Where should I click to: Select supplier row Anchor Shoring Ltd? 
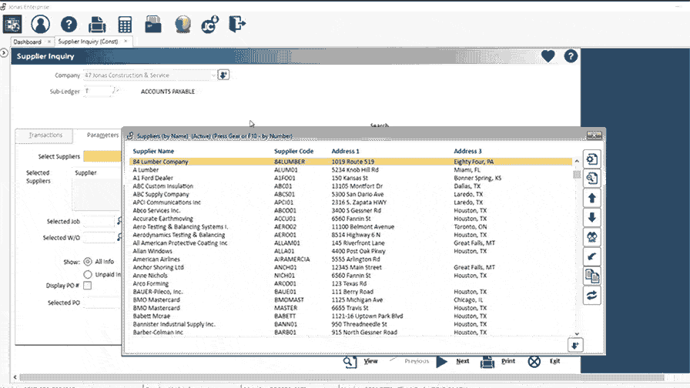[x=350, y=267]
